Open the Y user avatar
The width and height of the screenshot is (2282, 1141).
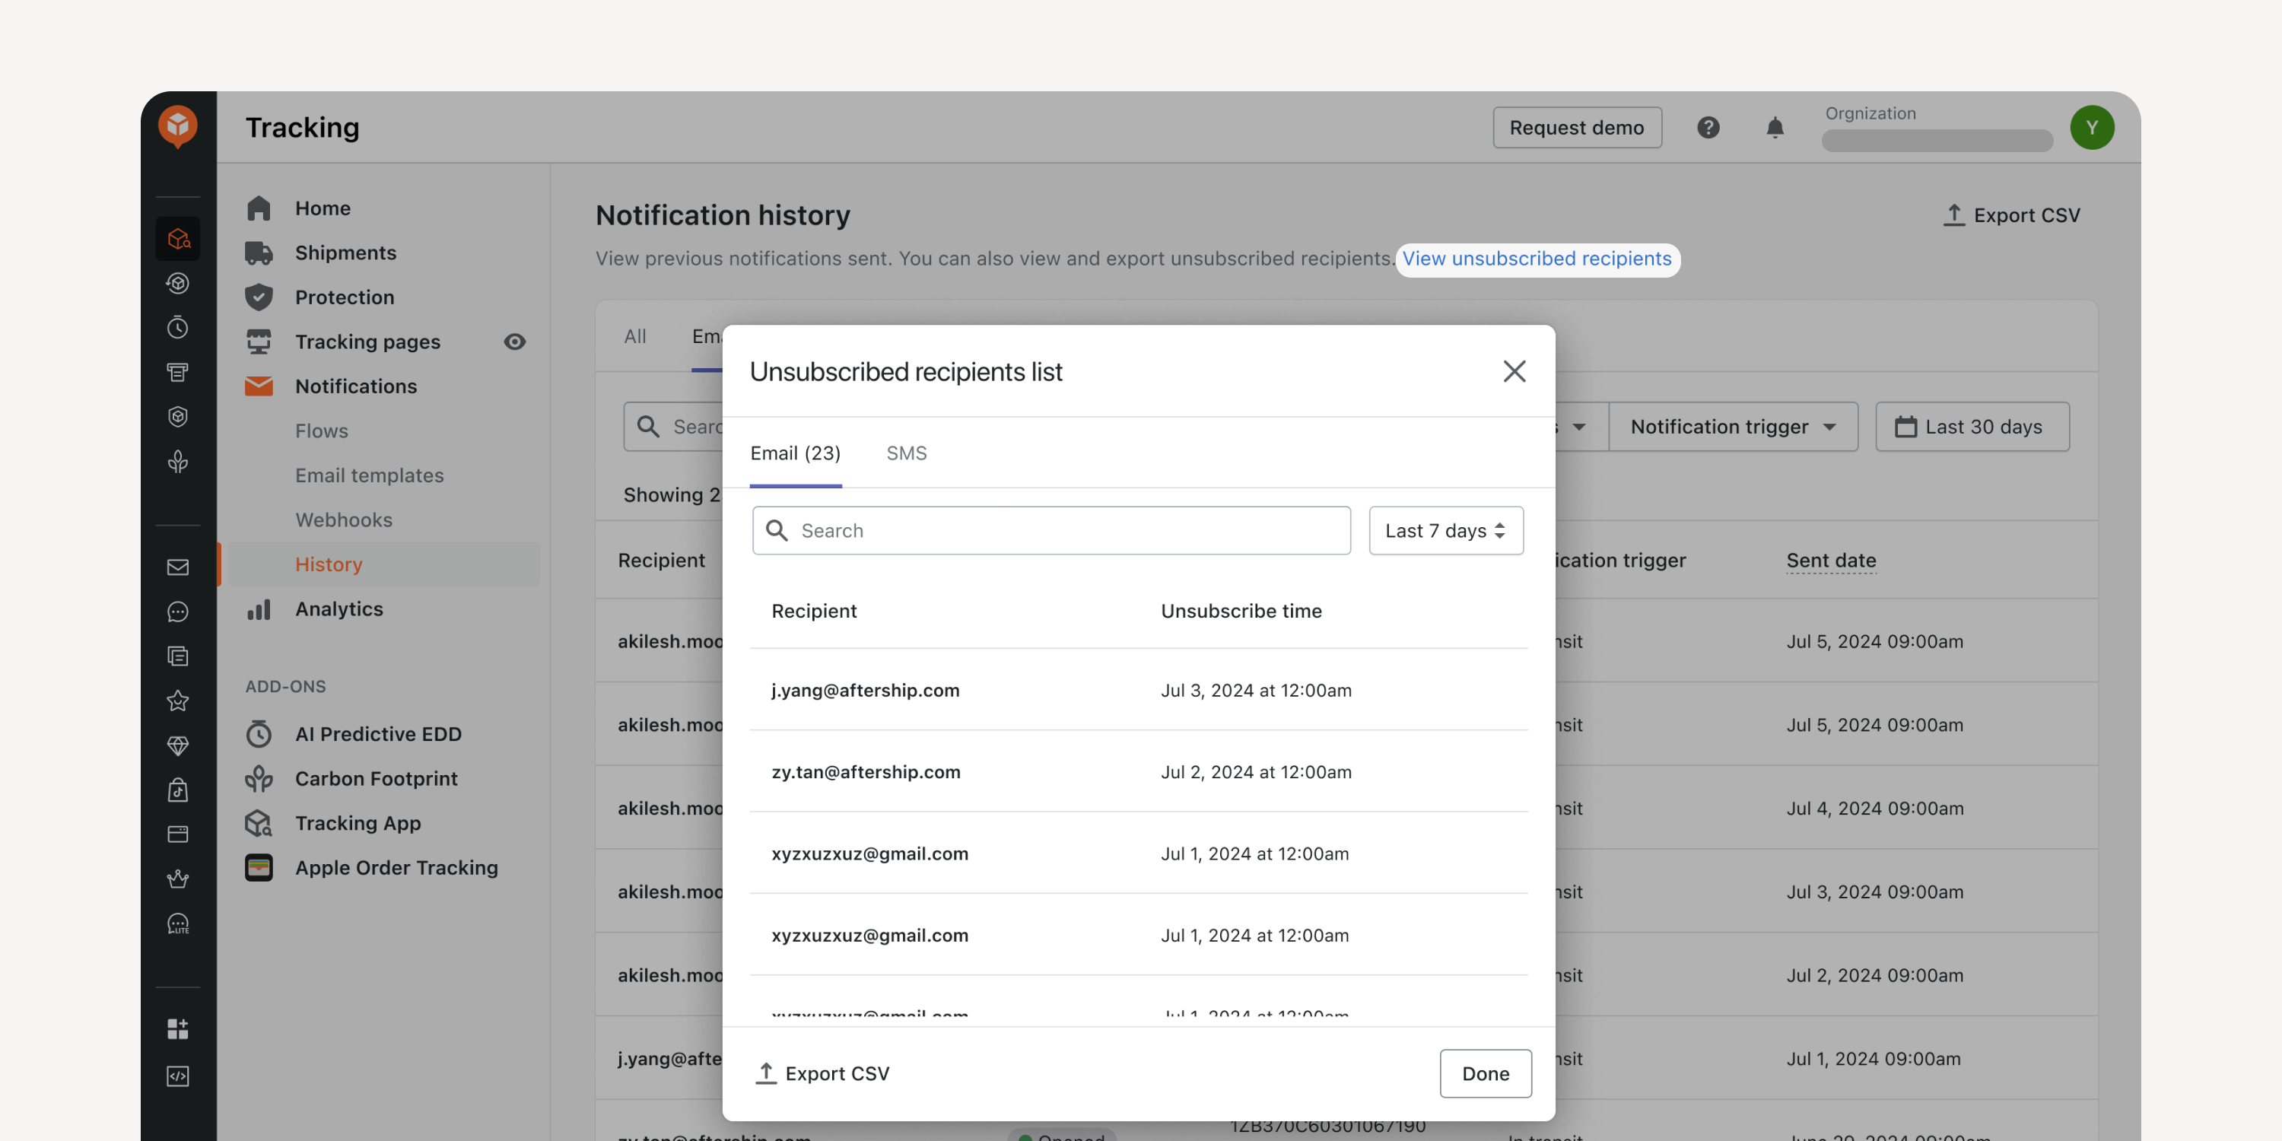click(2092, 128)
